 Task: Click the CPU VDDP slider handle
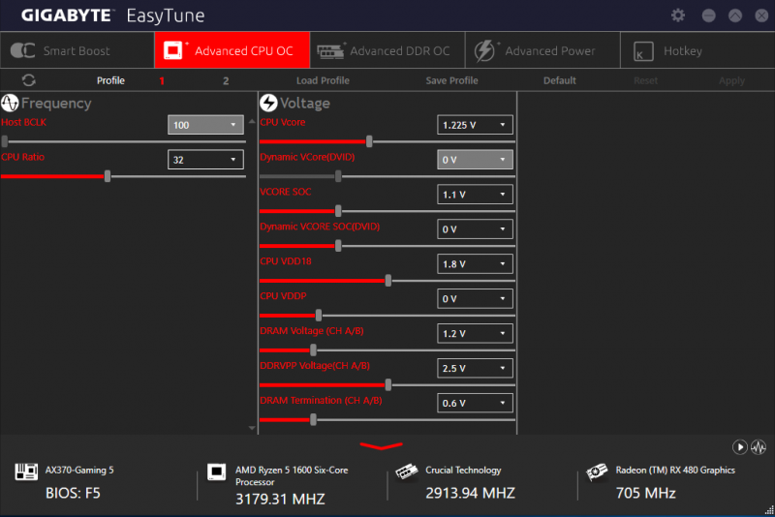(x=319, y=316)
